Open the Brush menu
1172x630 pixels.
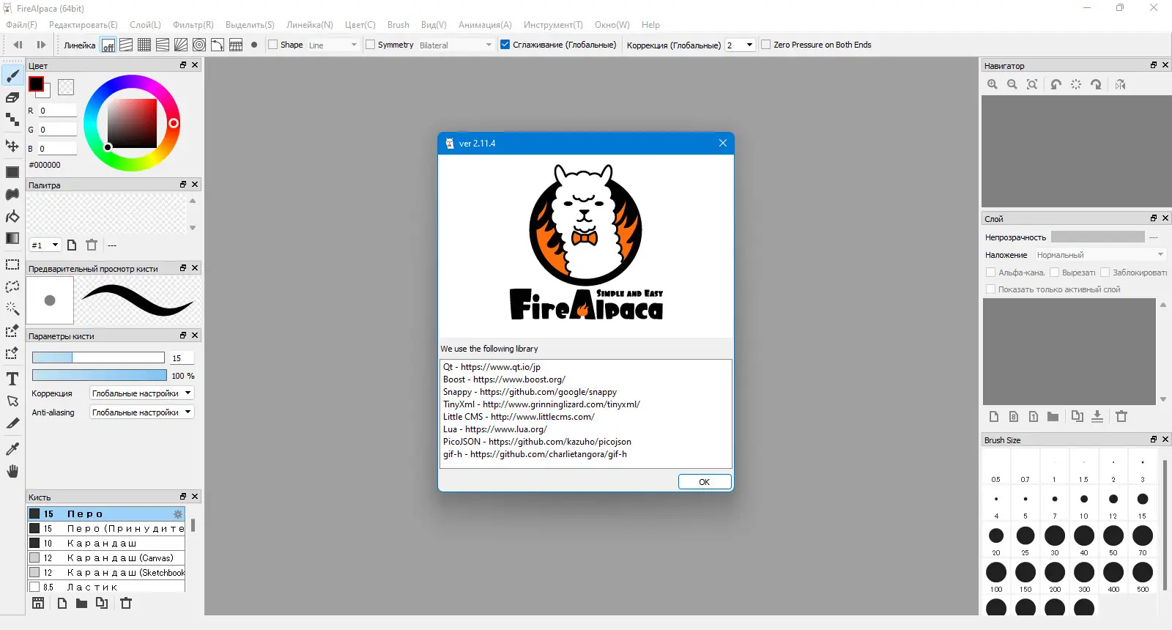tap(398, 25)
